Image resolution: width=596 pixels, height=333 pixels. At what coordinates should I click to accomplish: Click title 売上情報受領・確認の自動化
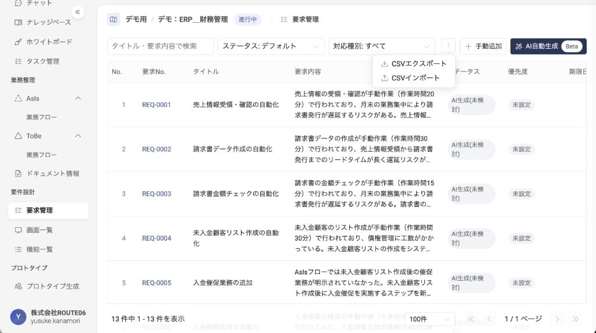point(236,105)
